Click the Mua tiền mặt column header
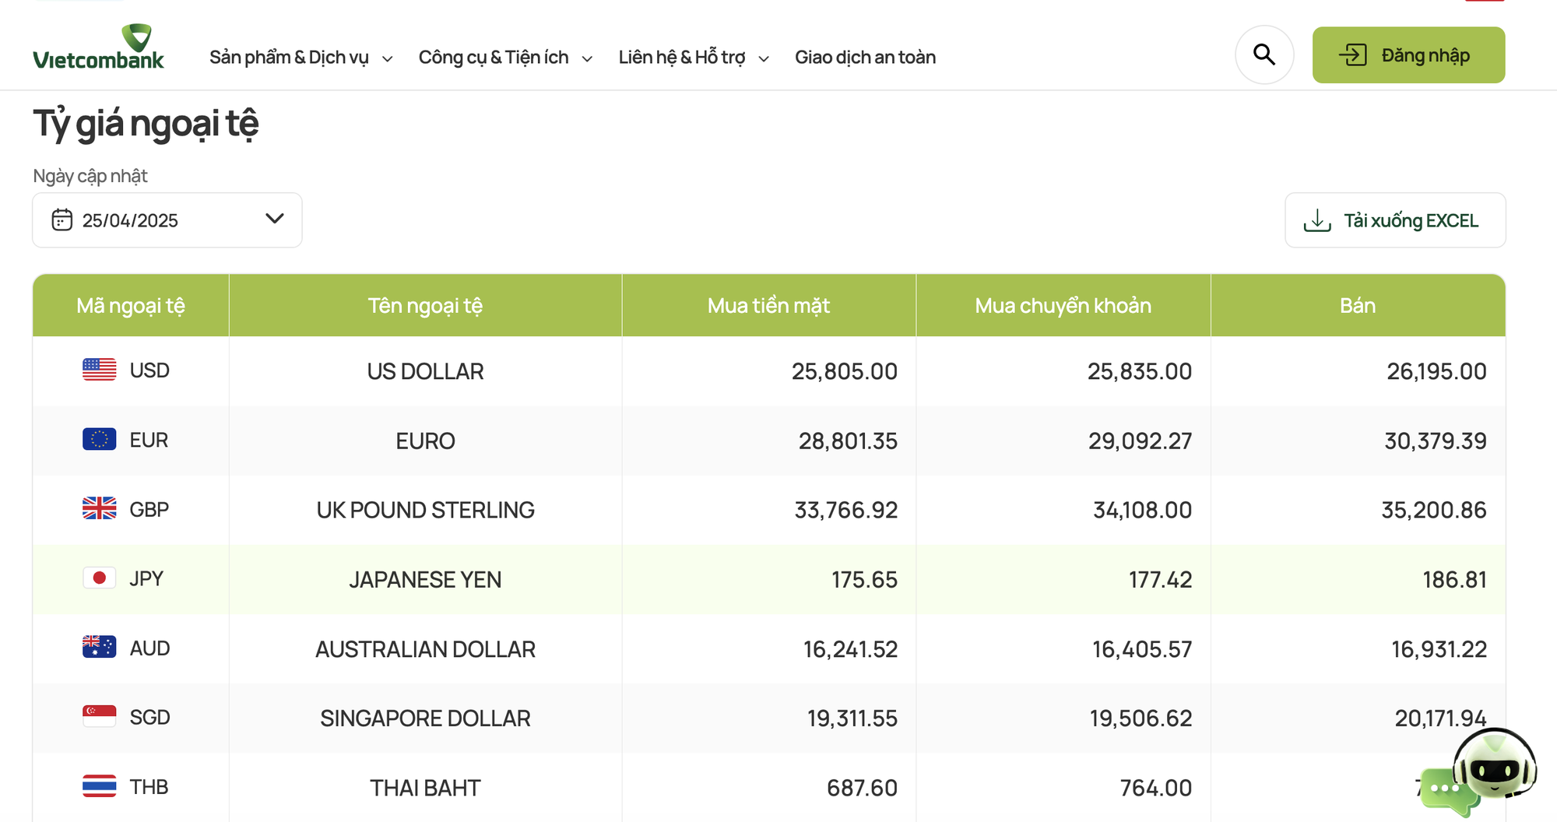 (x=769, y=306)
